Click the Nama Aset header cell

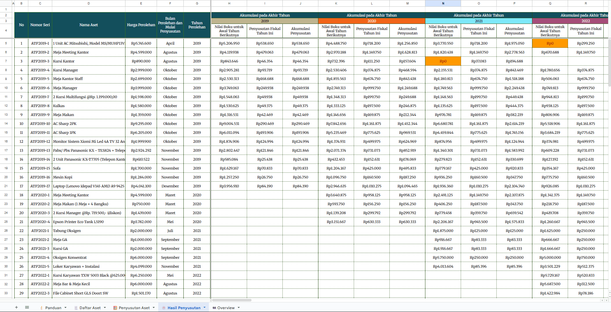[89, 25]
